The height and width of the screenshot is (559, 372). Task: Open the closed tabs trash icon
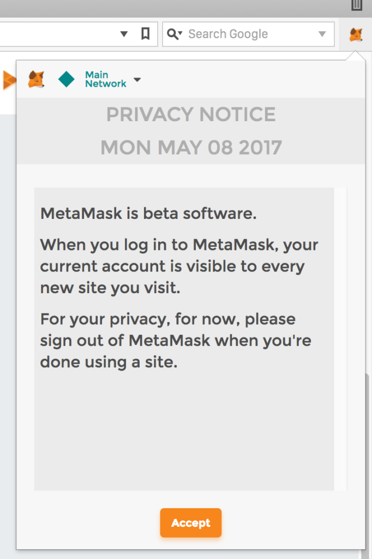[x=357, y=5]
